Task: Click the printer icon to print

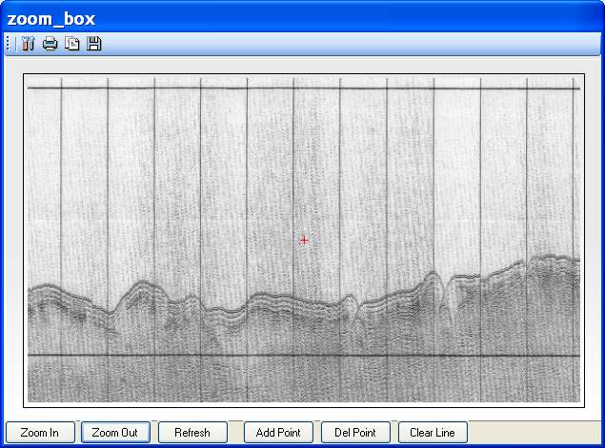Action: tap(50, 44)
